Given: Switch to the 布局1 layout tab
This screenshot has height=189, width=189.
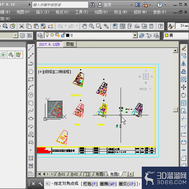Looking at the screenshot, I should [x=100, y=174].
